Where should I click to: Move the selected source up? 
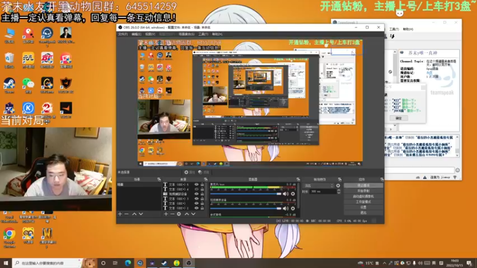pos(187,214)
